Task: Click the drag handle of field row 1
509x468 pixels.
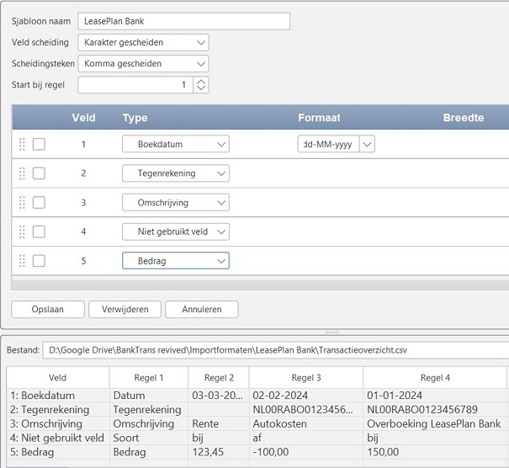Action: pyautogui.click(x=22, y=145)
